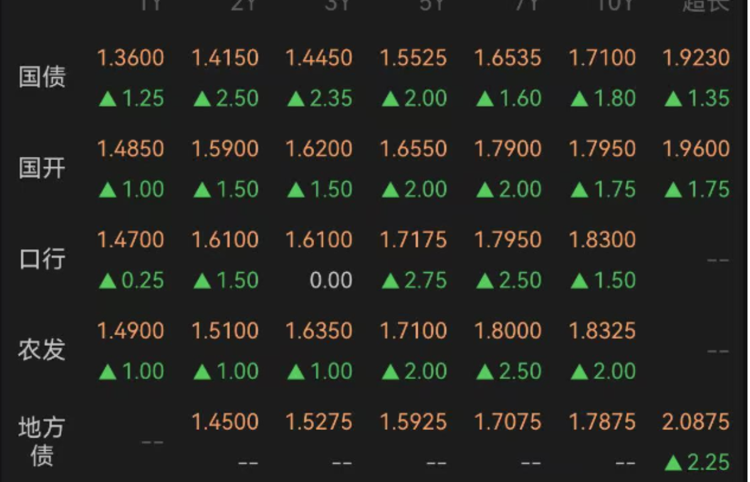
Task: Open the 国开 5Y yield 1.6550
Action: pyautogui.click(x=413, y=149)
